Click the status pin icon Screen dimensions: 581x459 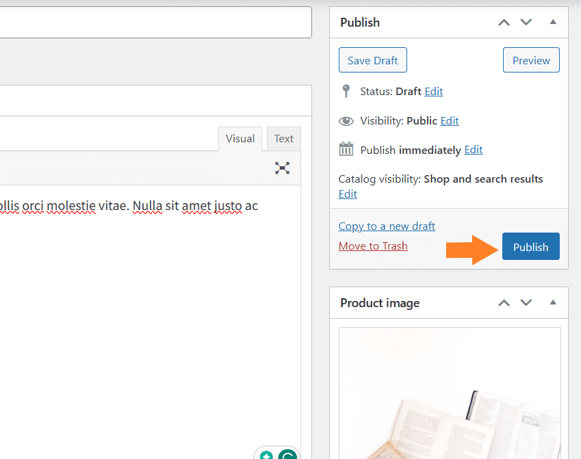tap(346, 91)
